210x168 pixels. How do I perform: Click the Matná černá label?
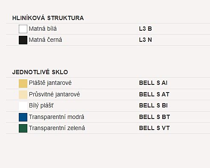(45, 40)
